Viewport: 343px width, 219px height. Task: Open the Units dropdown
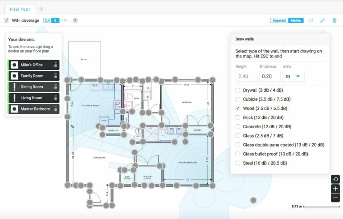[294, 77]
